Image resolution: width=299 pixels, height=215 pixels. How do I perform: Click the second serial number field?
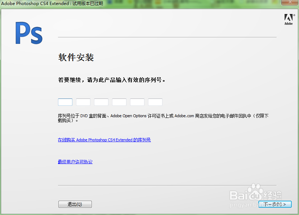pos(83,102)
